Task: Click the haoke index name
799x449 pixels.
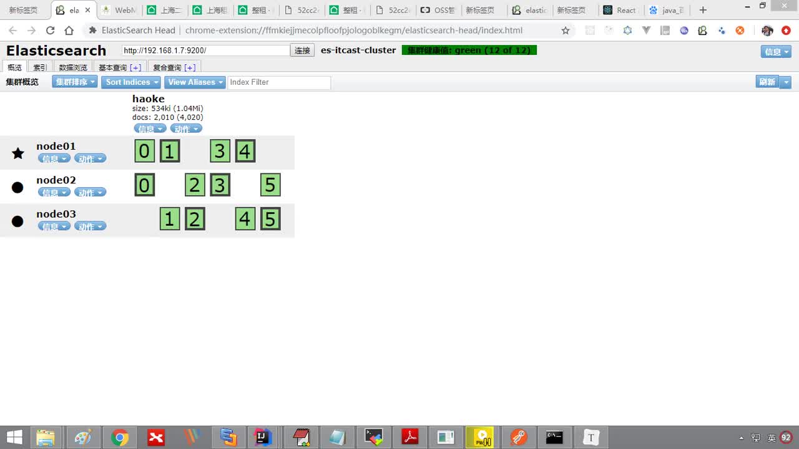Action: tap(149, 99)
